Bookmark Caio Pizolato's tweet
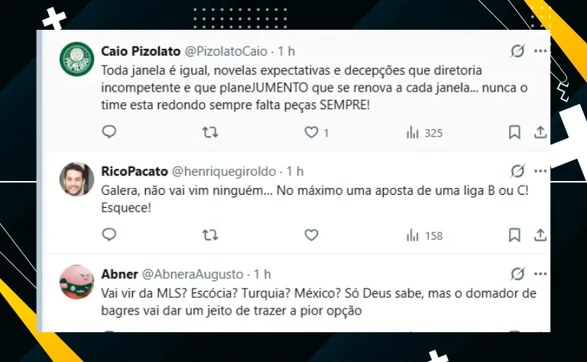The width and height of the screenshot is (587, 362). pyautogui.click(x=514, y=132)
